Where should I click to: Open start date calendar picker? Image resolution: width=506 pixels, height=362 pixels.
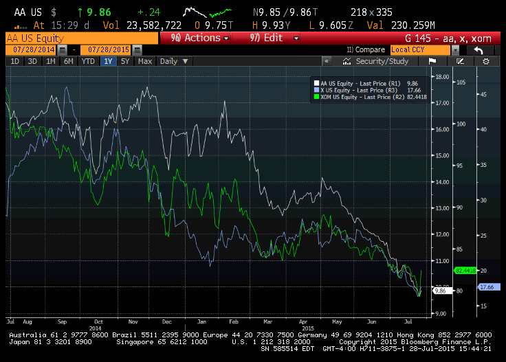tap(63, 50)
